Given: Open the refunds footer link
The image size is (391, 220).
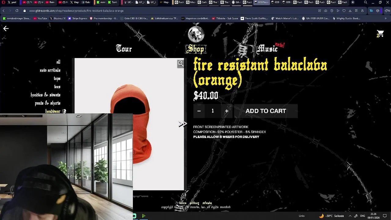Looking at the screenshot, I should pos(207,203).
